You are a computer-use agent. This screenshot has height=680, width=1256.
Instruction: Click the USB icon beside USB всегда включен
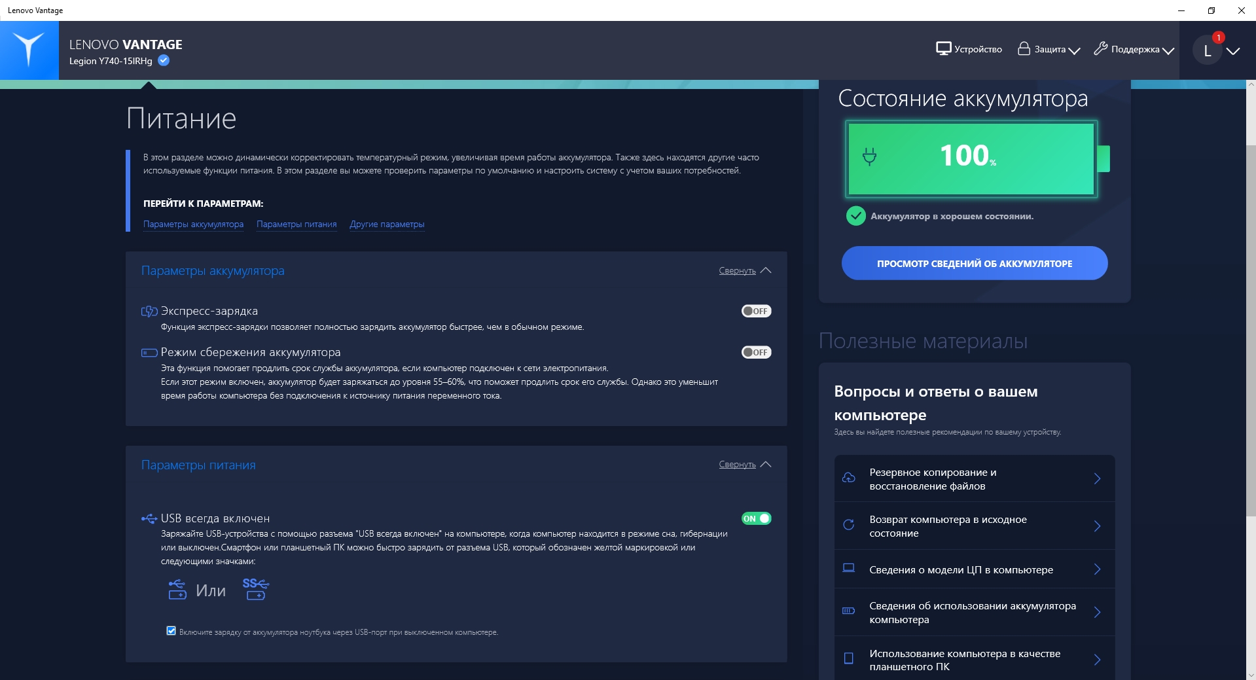(149, 518)
